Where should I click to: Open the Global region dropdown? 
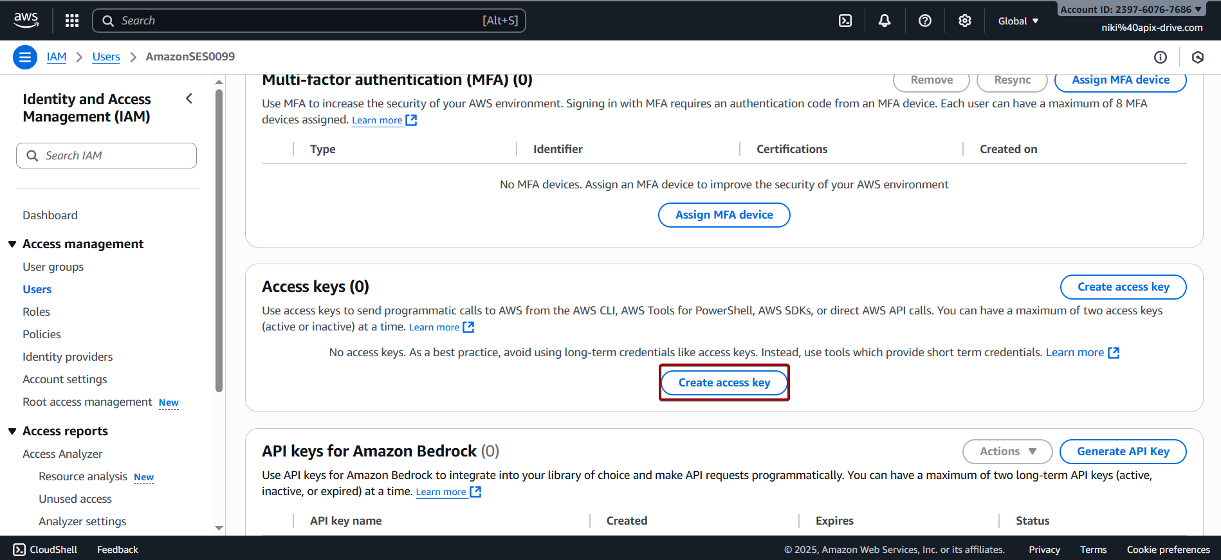(1018, 21)
